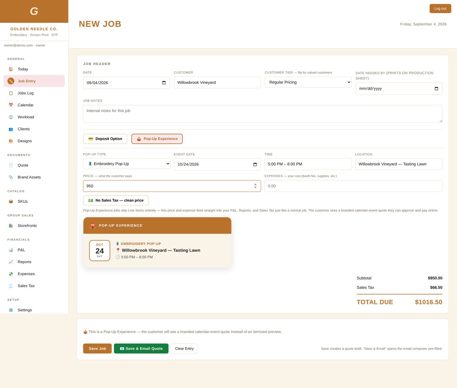Click the Save Job button
The width and height of the screenshot is (457, 388).
pos(97,349)
